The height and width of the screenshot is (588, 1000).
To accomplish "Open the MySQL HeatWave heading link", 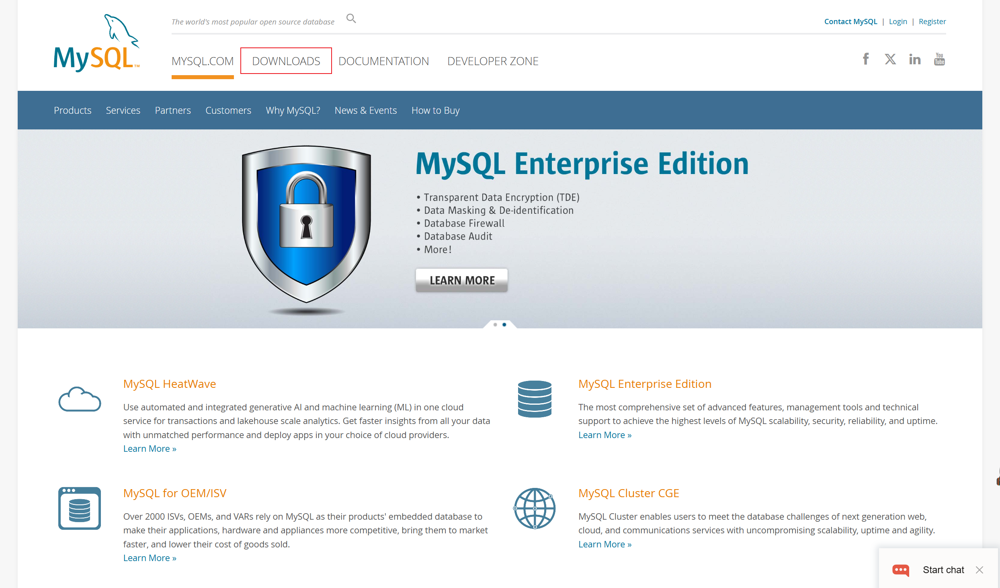I will coord(170,384).
